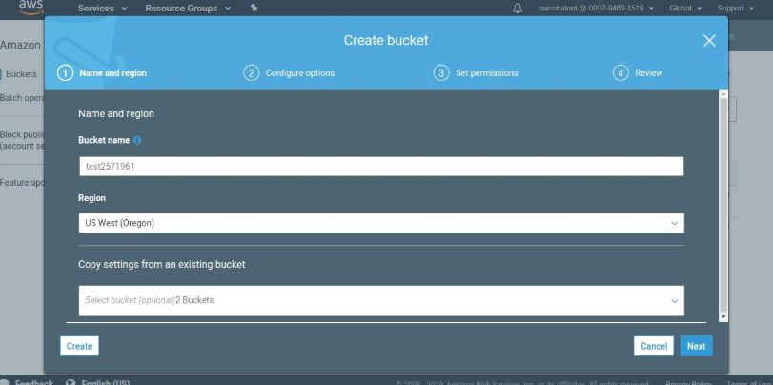Click the pin shortcuts icon
Image resolution: width=773 pixels, height=385 pixels.
(254, 8)
